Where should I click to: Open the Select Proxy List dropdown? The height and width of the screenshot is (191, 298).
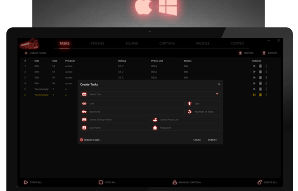tap(187, 120)
